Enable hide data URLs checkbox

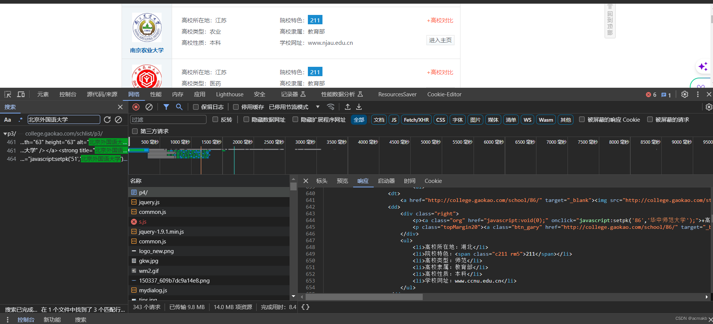(x=246, y=119)
